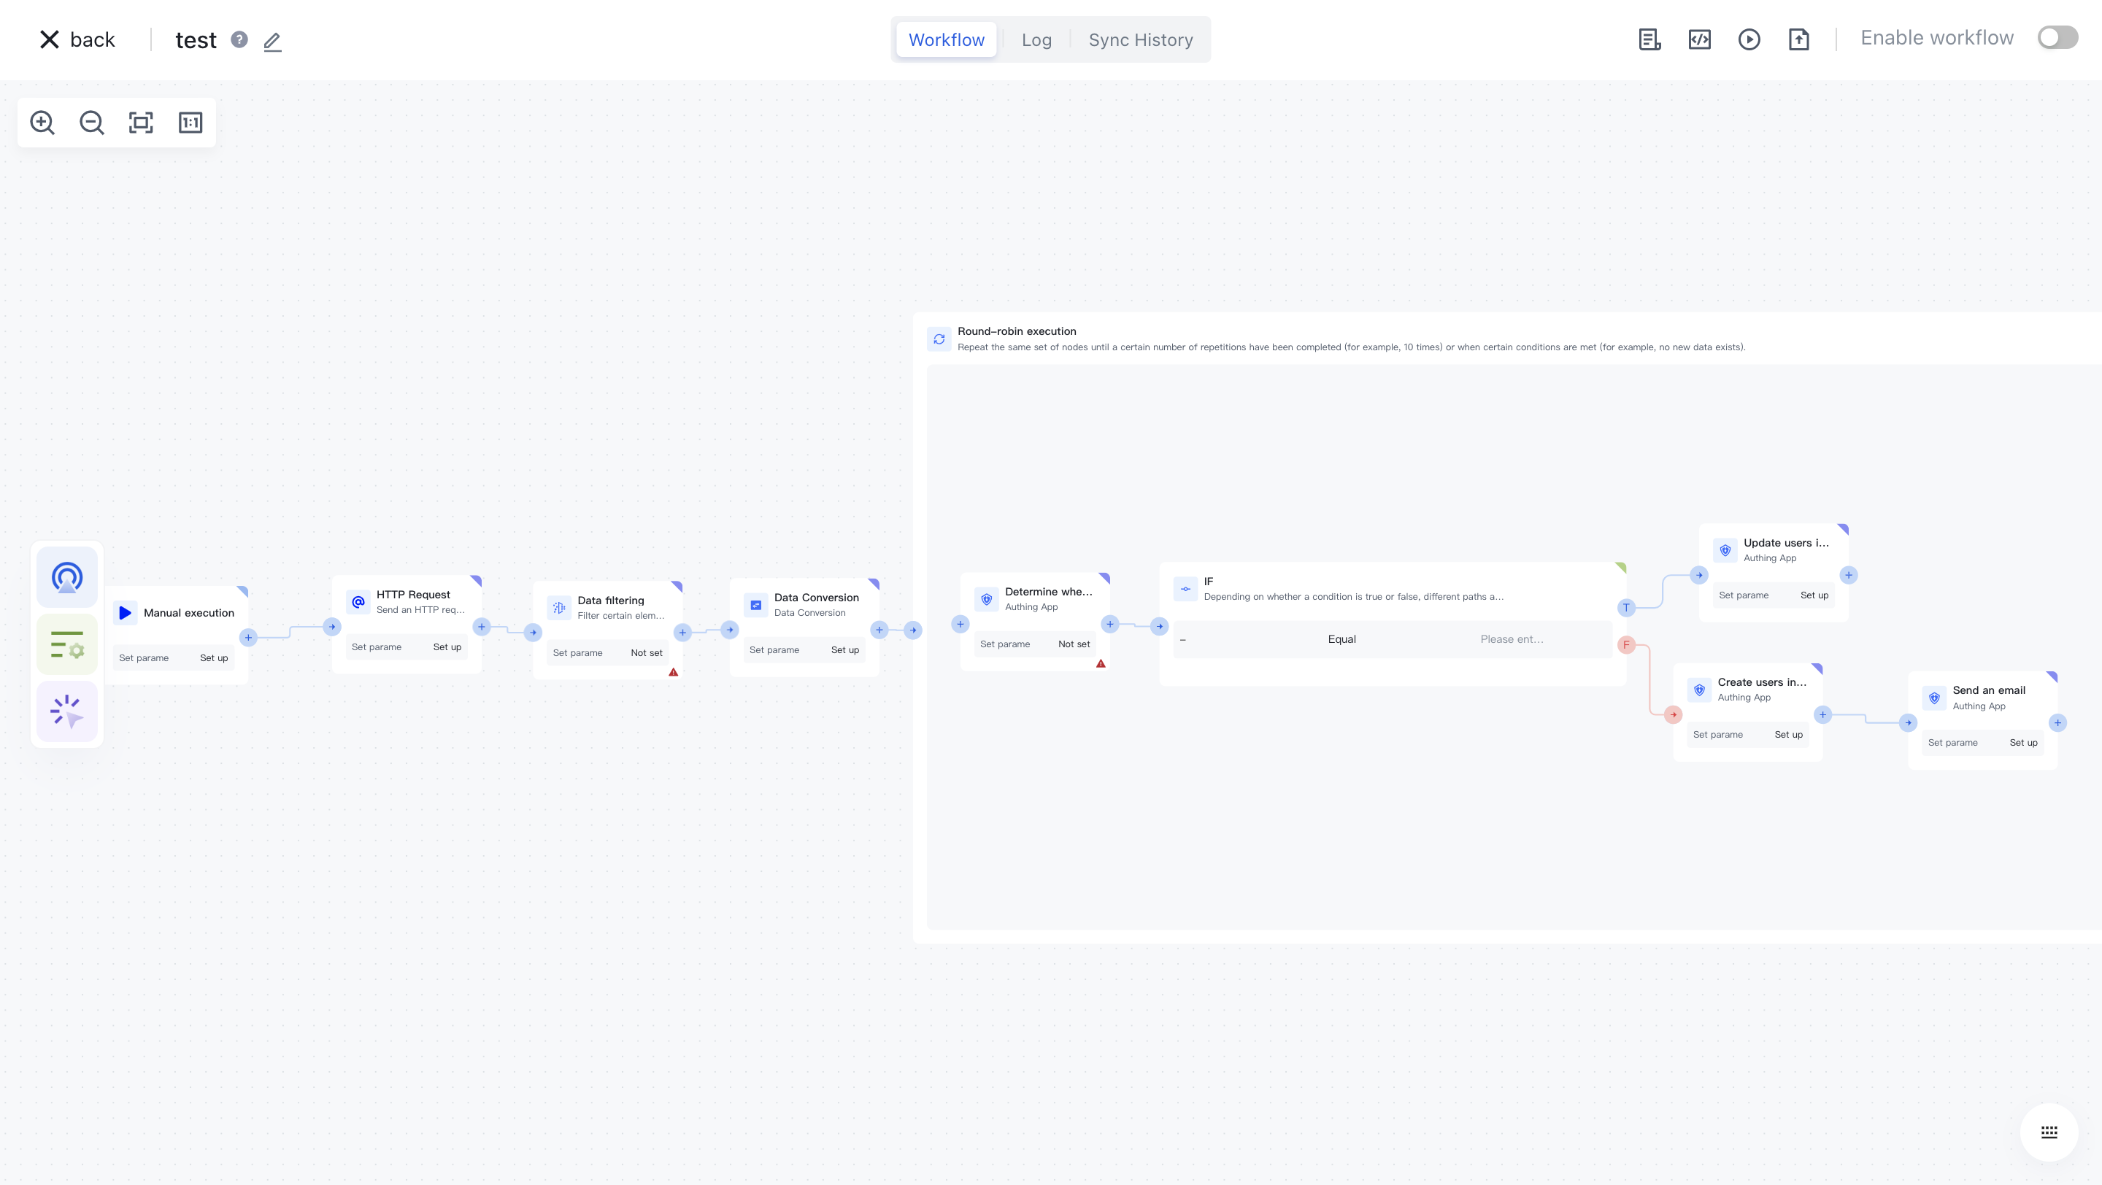Edit the workflow name with pencil icon

point(272,41)
